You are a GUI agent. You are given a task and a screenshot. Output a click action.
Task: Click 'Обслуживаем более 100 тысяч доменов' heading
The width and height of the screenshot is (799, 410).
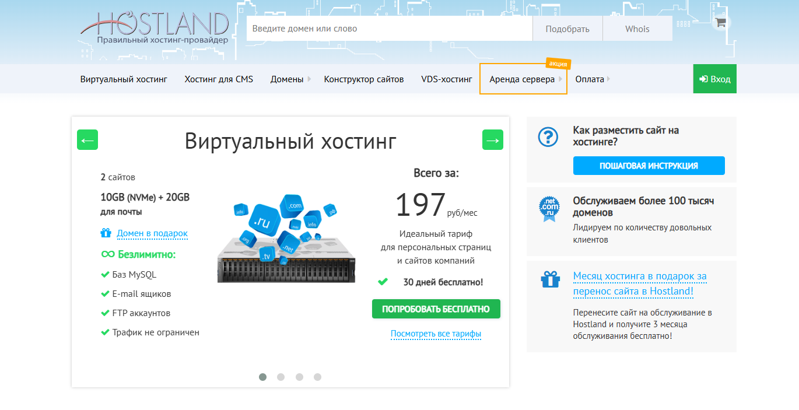click(x=643, y=206)
